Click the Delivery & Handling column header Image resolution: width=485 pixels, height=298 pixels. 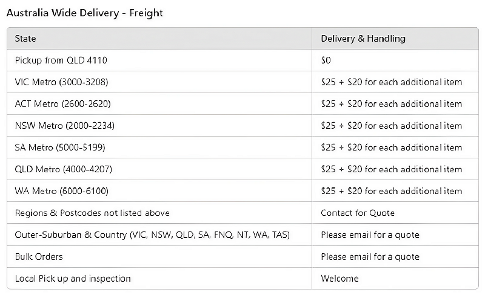pyautogui.click(x=363, y=39)
